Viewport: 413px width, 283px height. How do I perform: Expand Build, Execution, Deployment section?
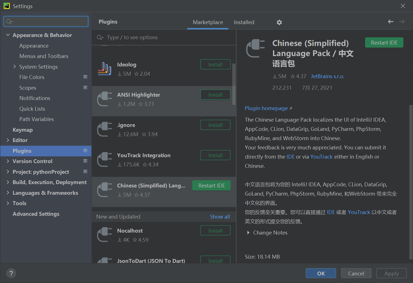8,182
